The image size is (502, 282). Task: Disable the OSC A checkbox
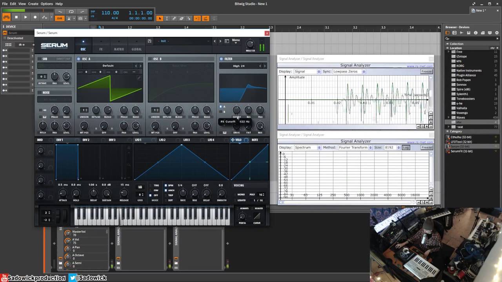click(x=79, y=59)
